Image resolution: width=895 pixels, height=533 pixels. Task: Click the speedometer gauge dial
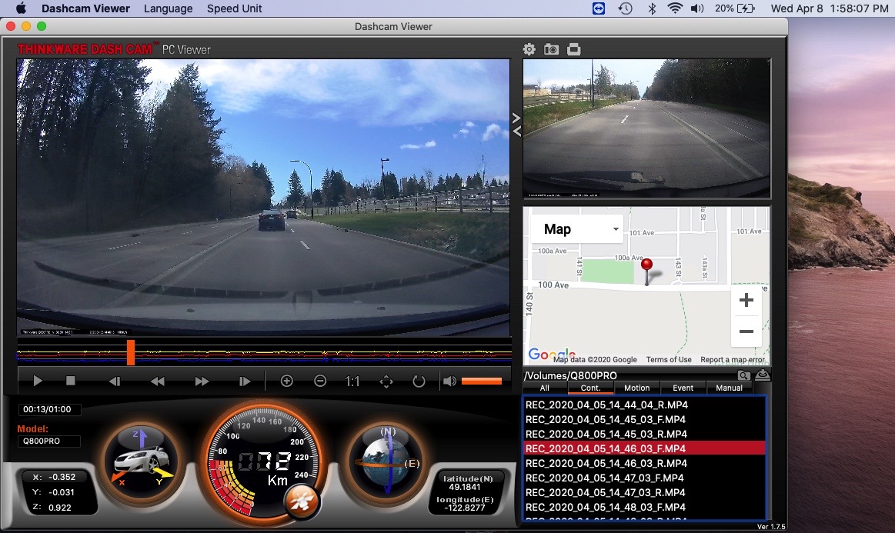tap(263, 461)
